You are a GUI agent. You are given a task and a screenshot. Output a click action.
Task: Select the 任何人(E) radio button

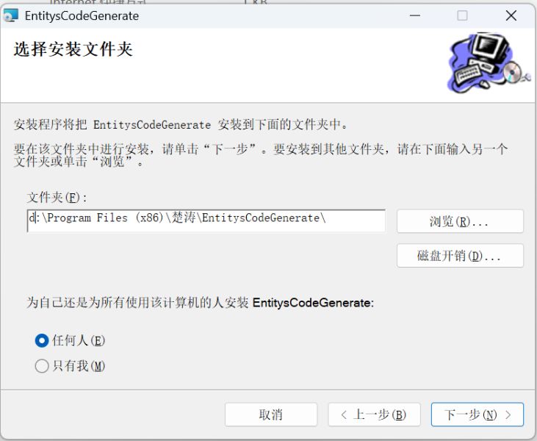(x=42, y=340)
